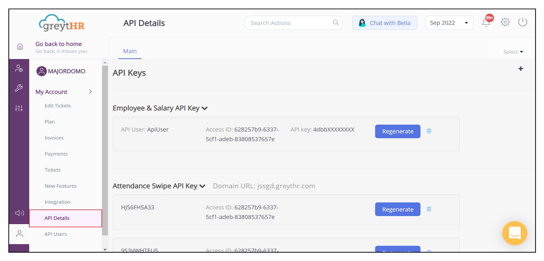The image size is (544, 261).
Task: Collapse the Attendance Swipe API Key section
Action: 202,186
